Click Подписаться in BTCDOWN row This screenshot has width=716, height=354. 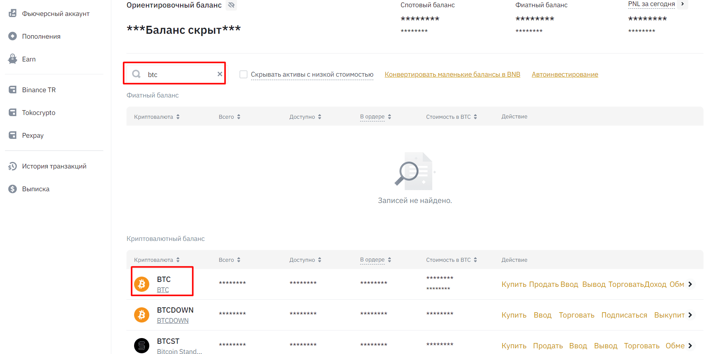(624, 315)
